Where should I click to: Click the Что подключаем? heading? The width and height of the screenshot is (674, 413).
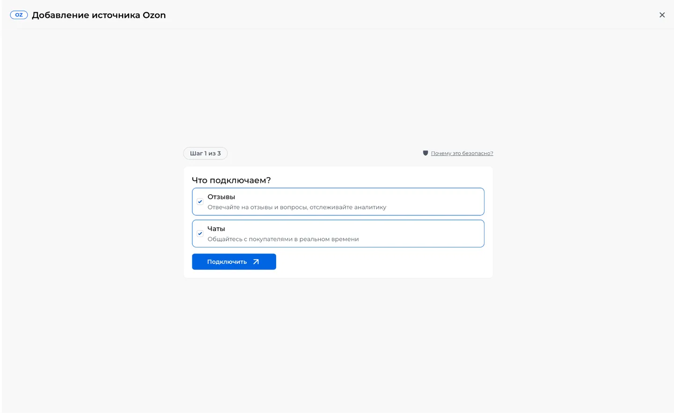point(231,180)
